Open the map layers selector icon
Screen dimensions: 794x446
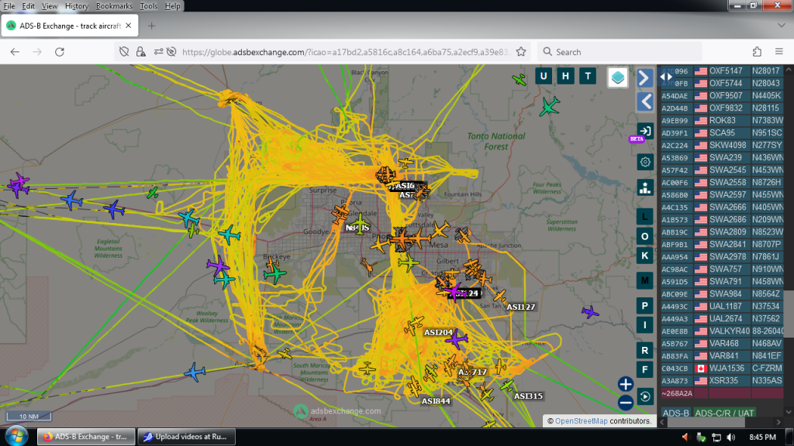(x=618, y=77)
